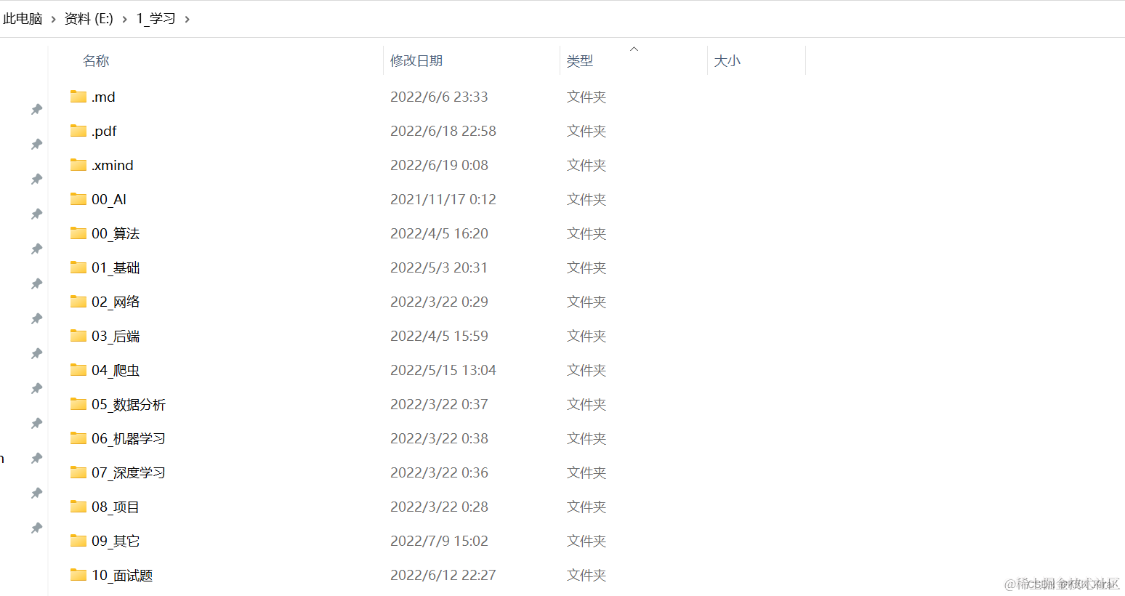Click the date 2022/3/22 0:28

pyautogui.click(x=439, y=507)
